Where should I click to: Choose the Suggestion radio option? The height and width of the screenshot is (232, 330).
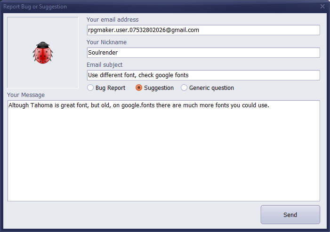coord(139,88)
